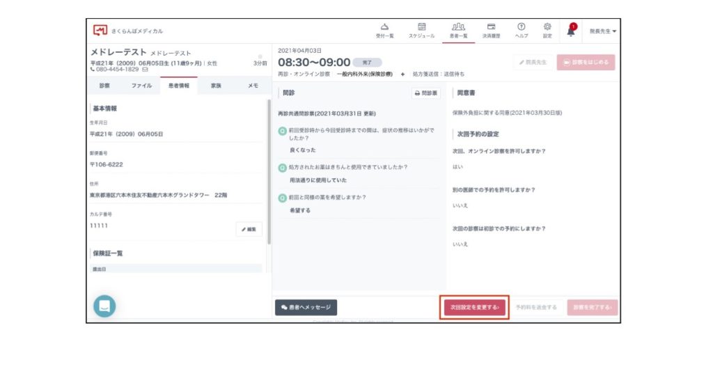
Task: Click 次回設定を変更する button
Action: click(x=475, y=307)
